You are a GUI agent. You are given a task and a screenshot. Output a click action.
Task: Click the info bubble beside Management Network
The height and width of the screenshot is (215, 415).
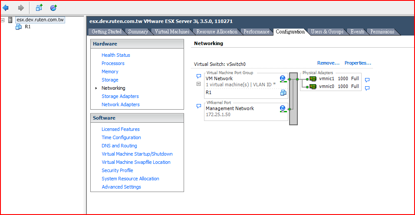tap(199, 106)
